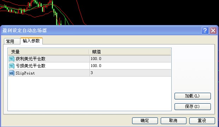The width and height of the screenshot is (219, 127).
Task: Edit the 获利美元平仓数 value 100.0
Action: click(x=130, y=59)
